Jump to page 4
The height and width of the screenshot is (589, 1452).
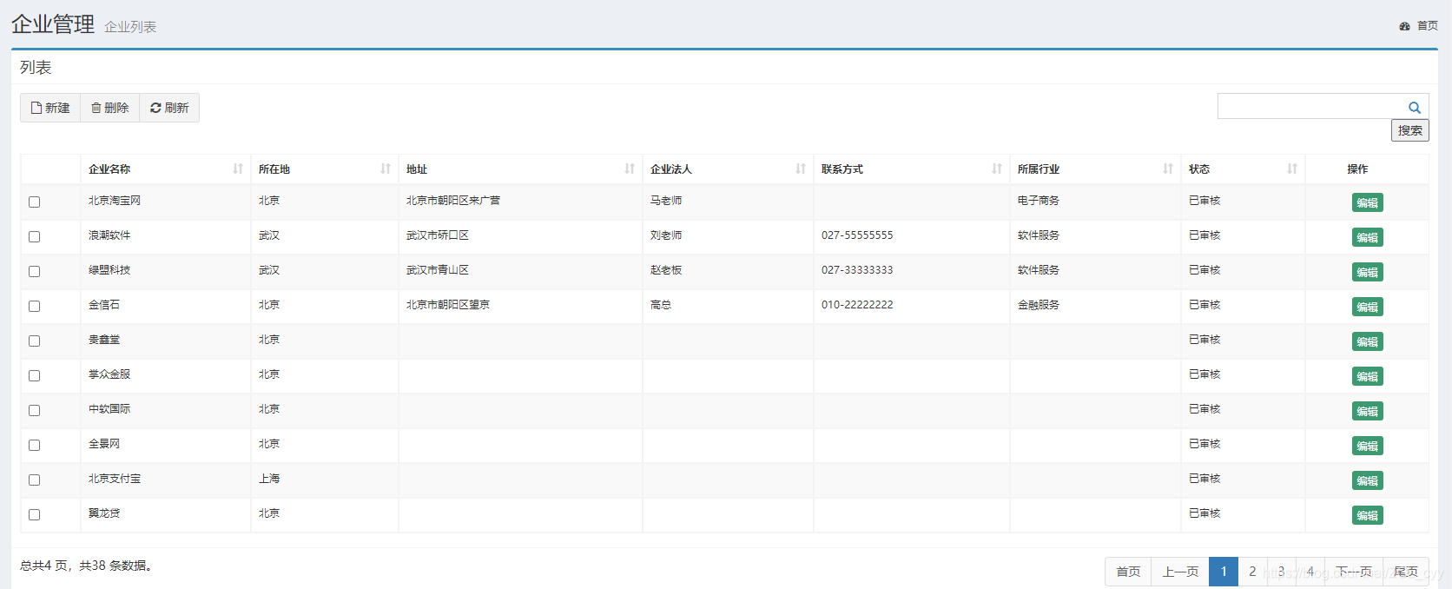click(x=1310, y=572)
